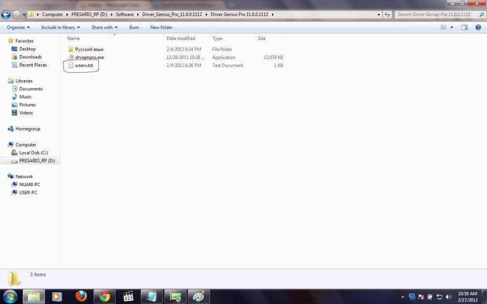Select Homegroup in the navigation pane
Image resolution: width=487 pixels, height=304 pixels.
(x=28, y=129)
